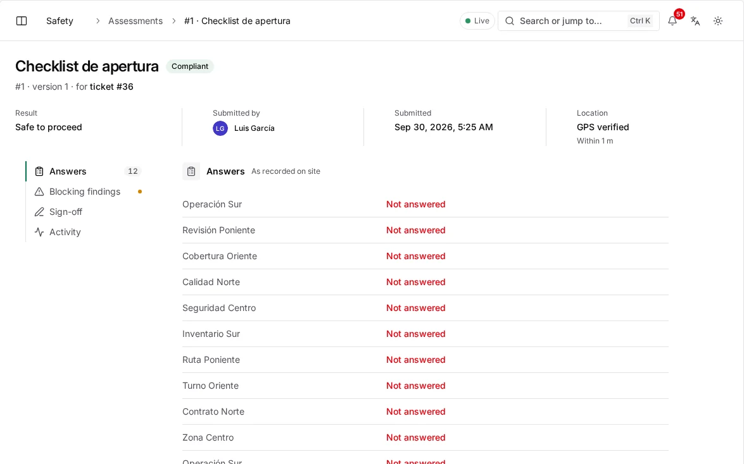Click Not answered for Zona Centro
Image resolution: width=744 pixels, height=464 pixels.
coord(415,437)
